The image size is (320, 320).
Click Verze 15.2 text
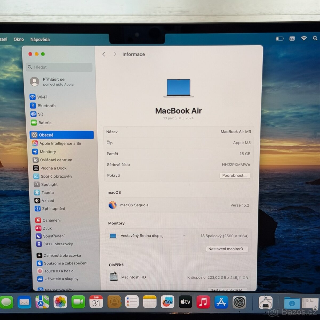[240, 205]
